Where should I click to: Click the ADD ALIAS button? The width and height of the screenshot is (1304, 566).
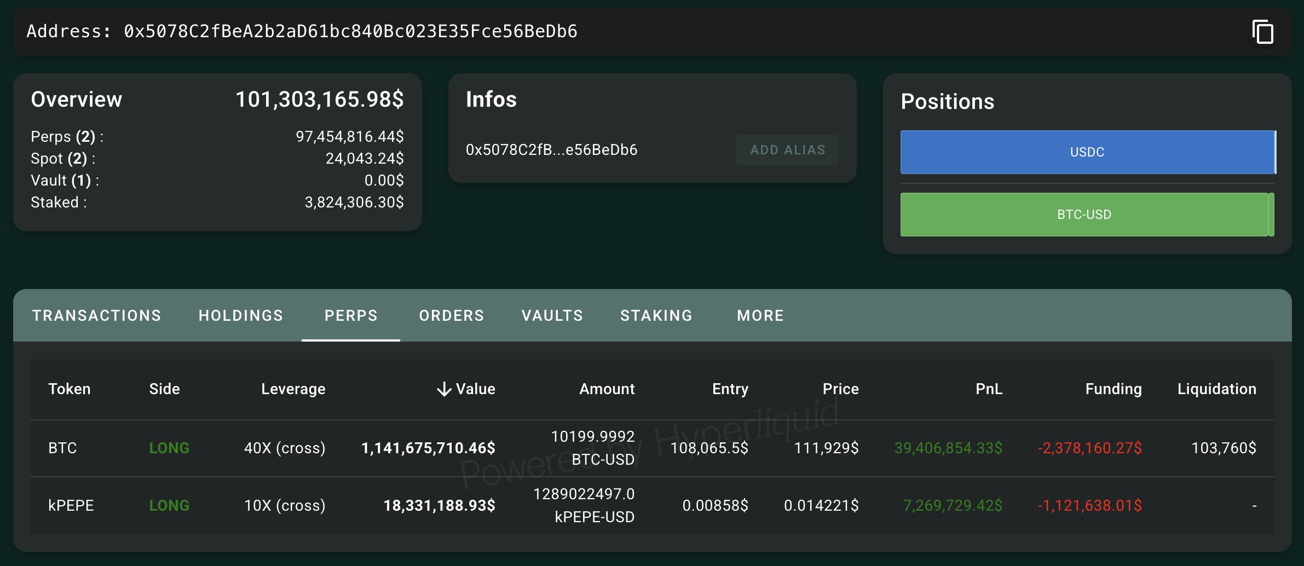pos(788,149)
